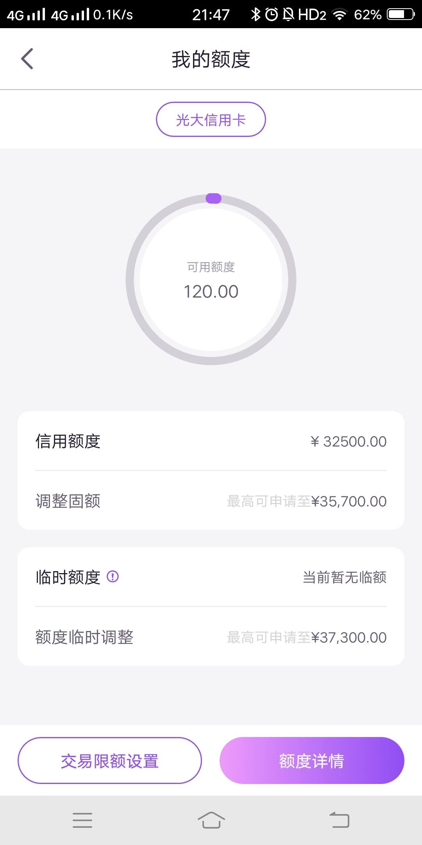Tap the 信用额度 ¥32500.00 row
Screen dimensions: 422x845
(x=211, y=441)
